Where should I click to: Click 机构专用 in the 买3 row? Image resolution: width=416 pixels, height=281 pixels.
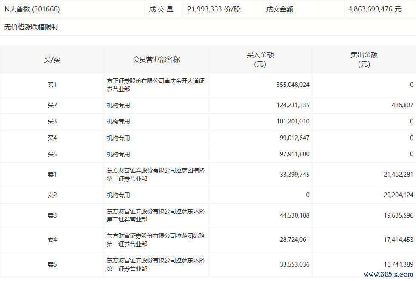118,121
